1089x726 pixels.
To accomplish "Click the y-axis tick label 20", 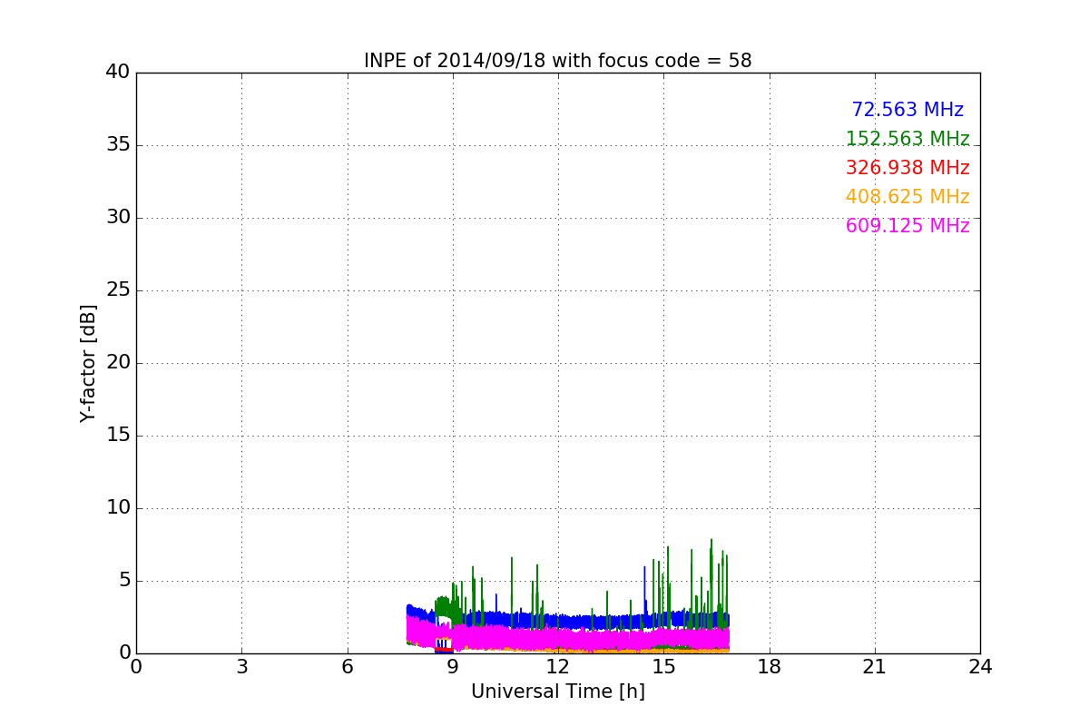I will pyautogui.click(x=118, y=362).
